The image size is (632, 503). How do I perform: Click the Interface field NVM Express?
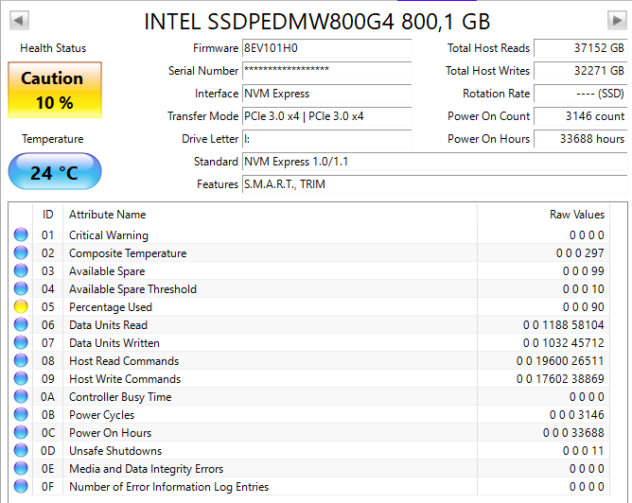tap(327, 94)
